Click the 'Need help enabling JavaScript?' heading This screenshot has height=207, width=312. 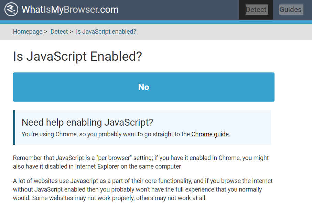pos(87,122)
